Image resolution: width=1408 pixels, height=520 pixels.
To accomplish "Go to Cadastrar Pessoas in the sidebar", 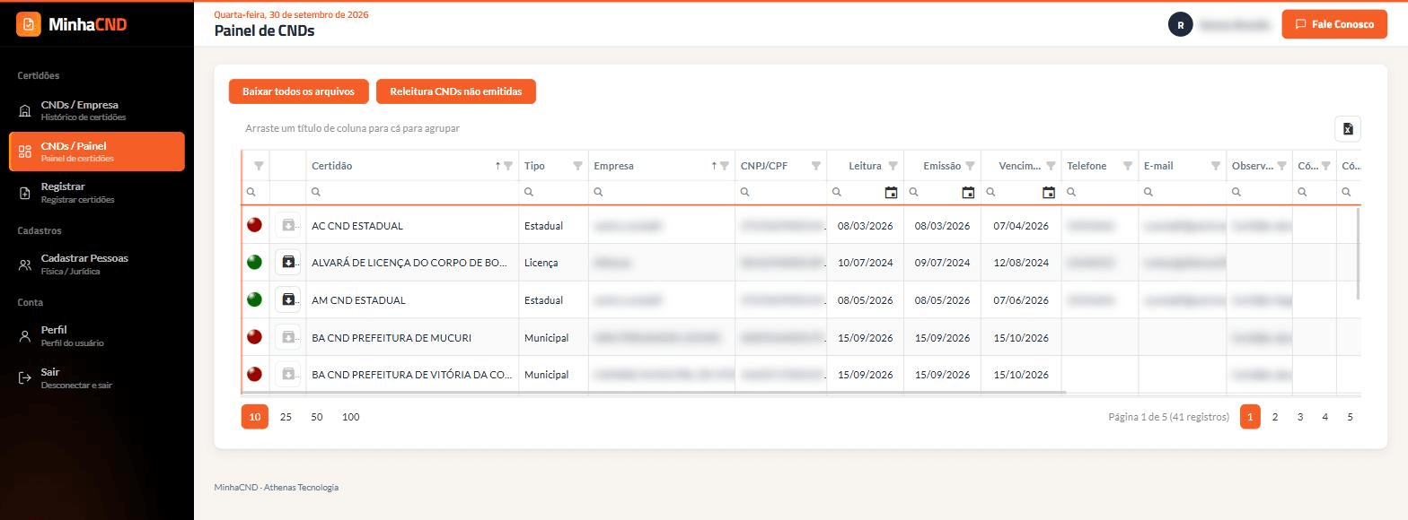I will 97,264.
